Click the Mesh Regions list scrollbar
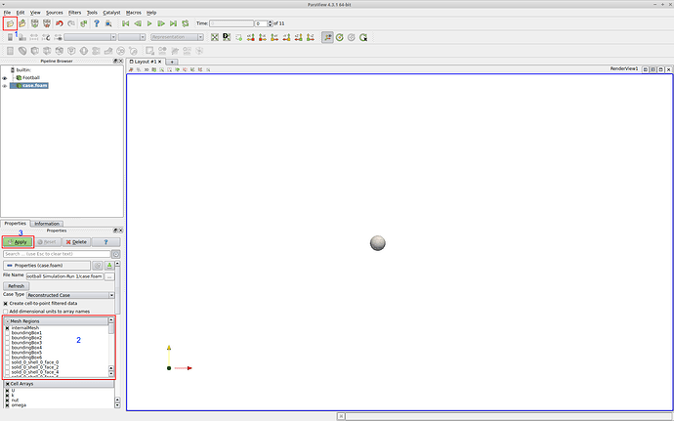674x421 pixels. tap(111, 348)
